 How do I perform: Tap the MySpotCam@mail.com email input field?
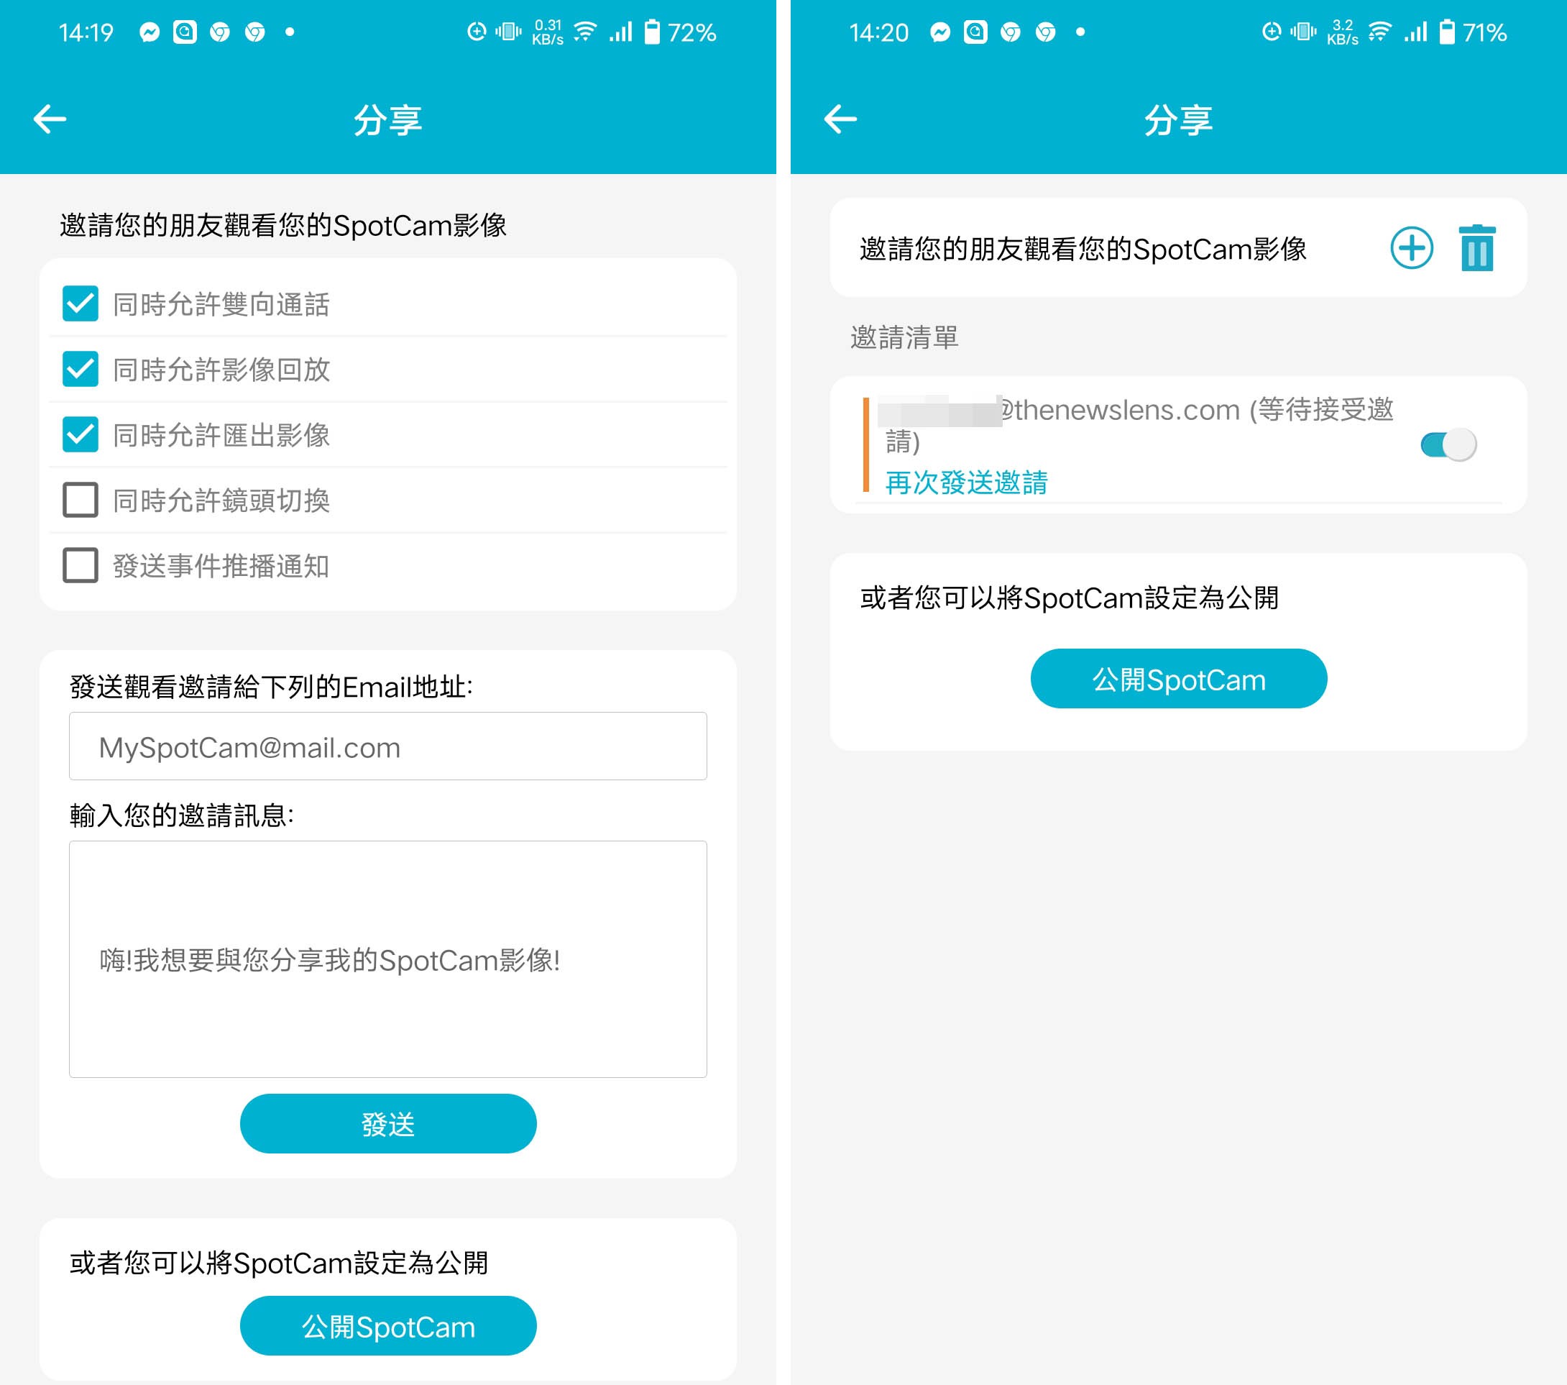click(388, 746)
